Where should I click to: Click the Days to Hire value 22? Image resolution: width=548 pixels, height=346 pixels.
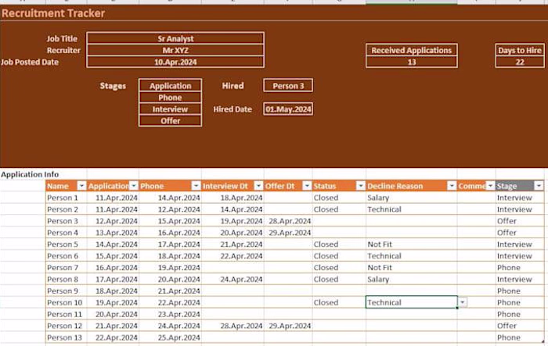point(520,62)
